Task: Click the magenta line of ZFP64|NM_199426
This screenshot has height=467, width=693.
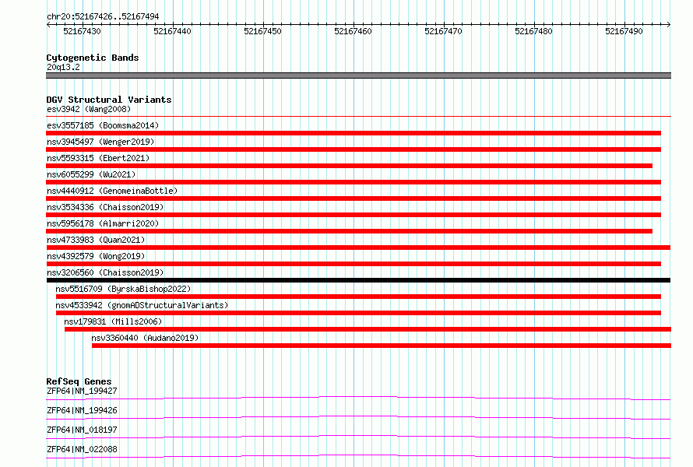Action: [358, 417]
